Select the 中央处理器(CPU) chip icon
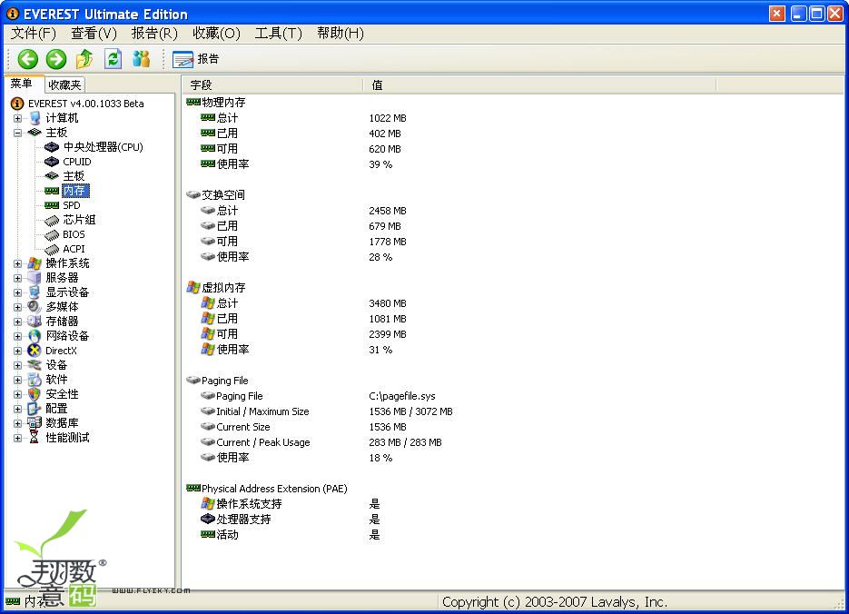 [x=52, y=147]
